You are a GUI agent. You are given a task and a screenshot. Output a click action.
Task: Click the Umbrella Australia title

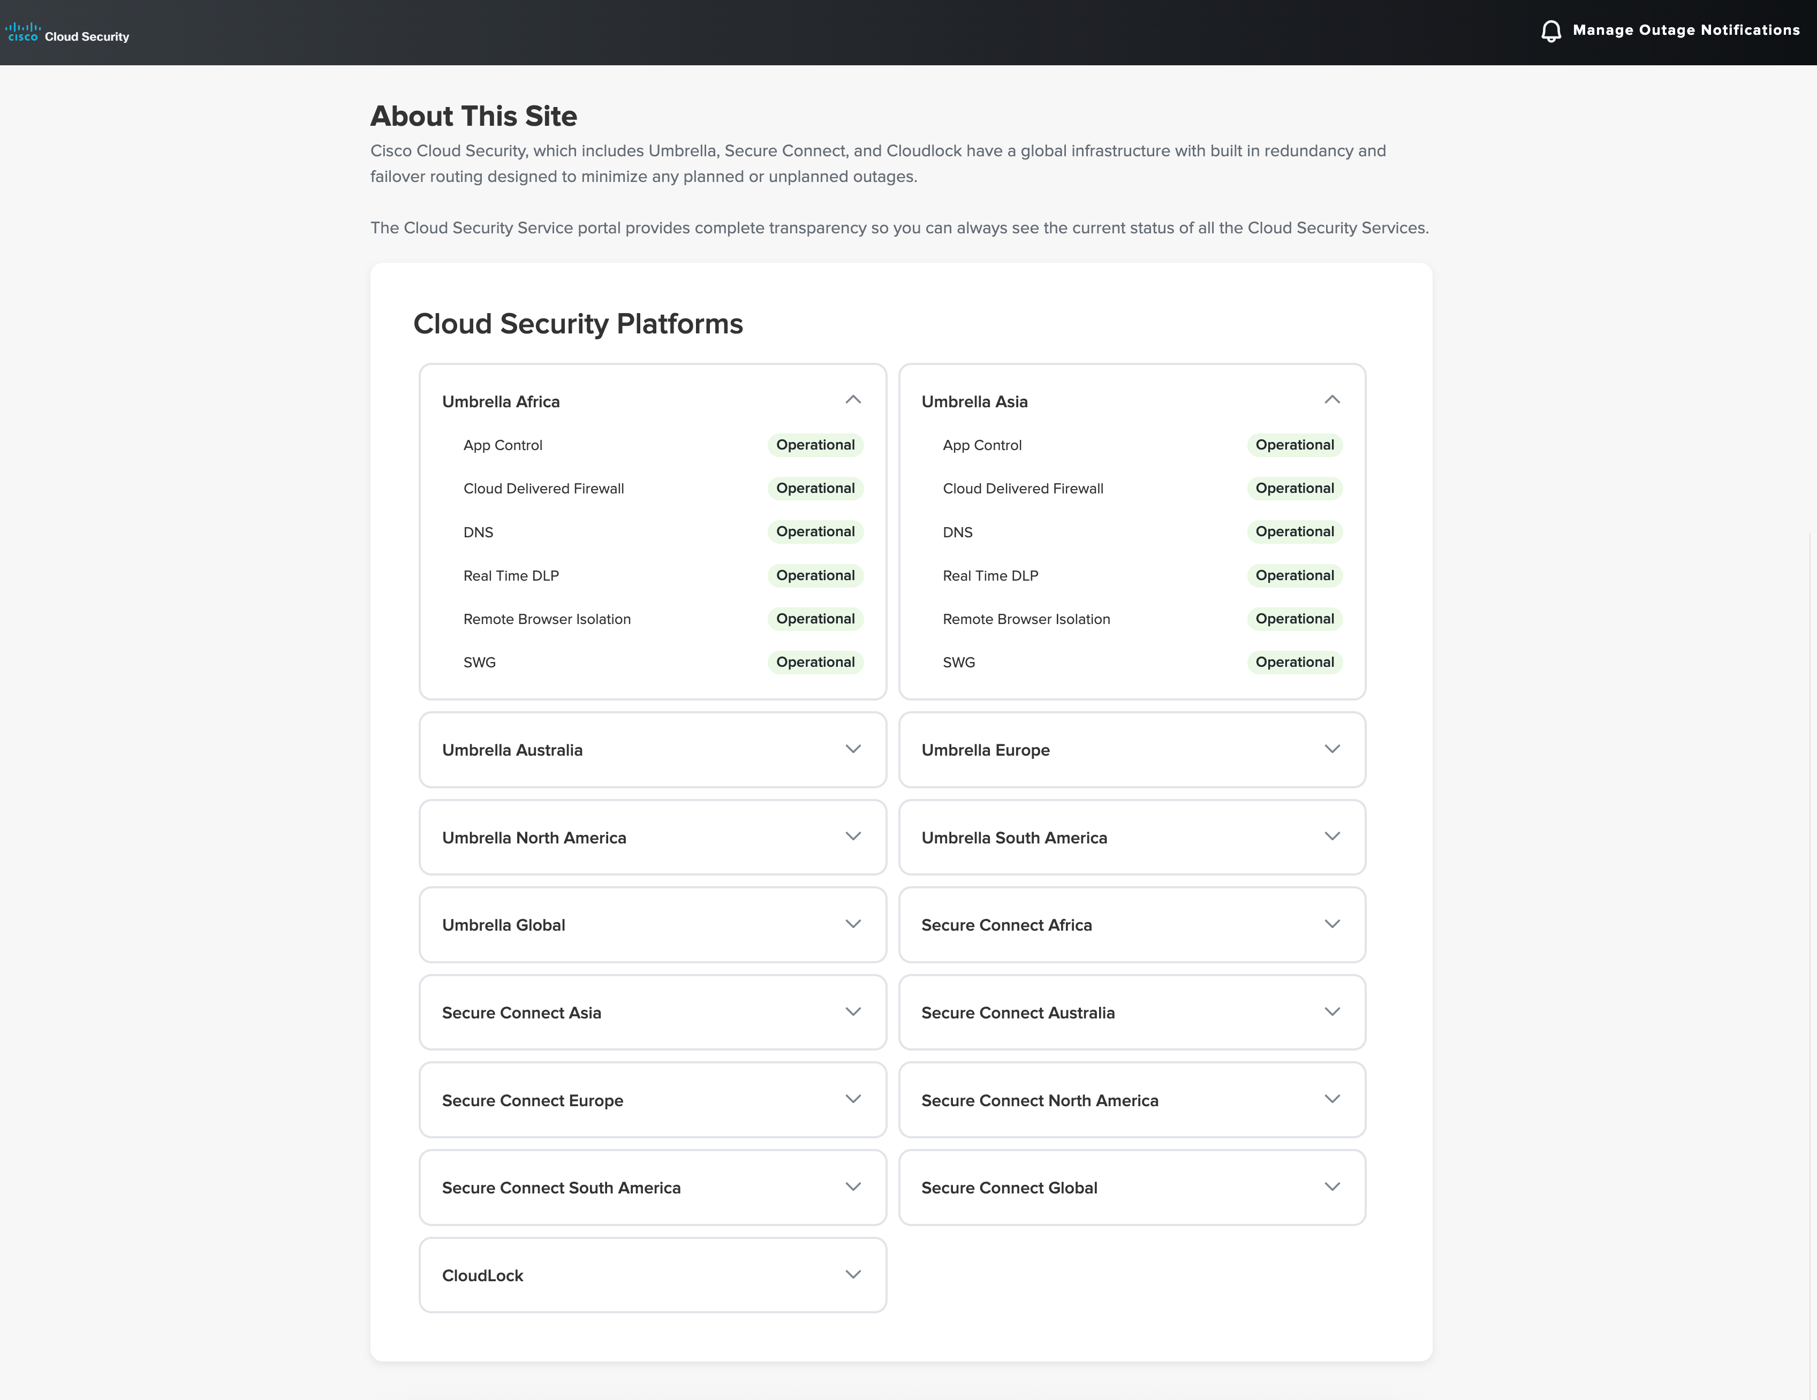click(512, 750)
